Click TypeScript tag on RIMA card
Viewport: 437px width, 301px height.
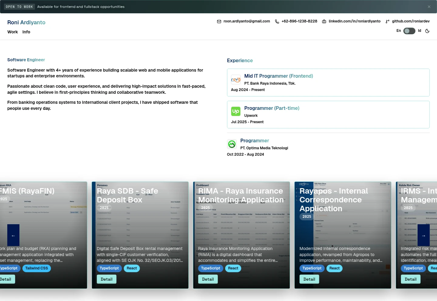point(211,268)
